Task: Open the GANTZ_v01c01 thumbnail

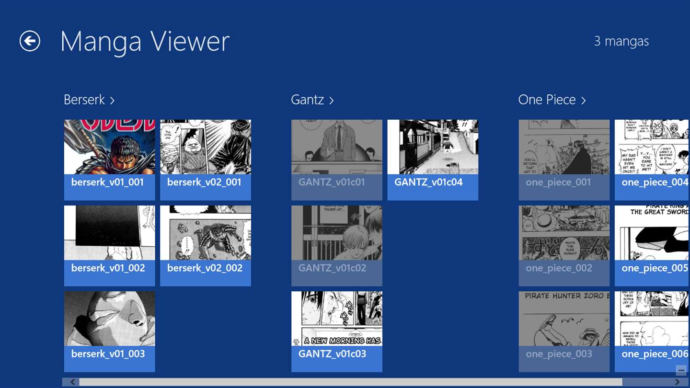Action: coord(337,160)
